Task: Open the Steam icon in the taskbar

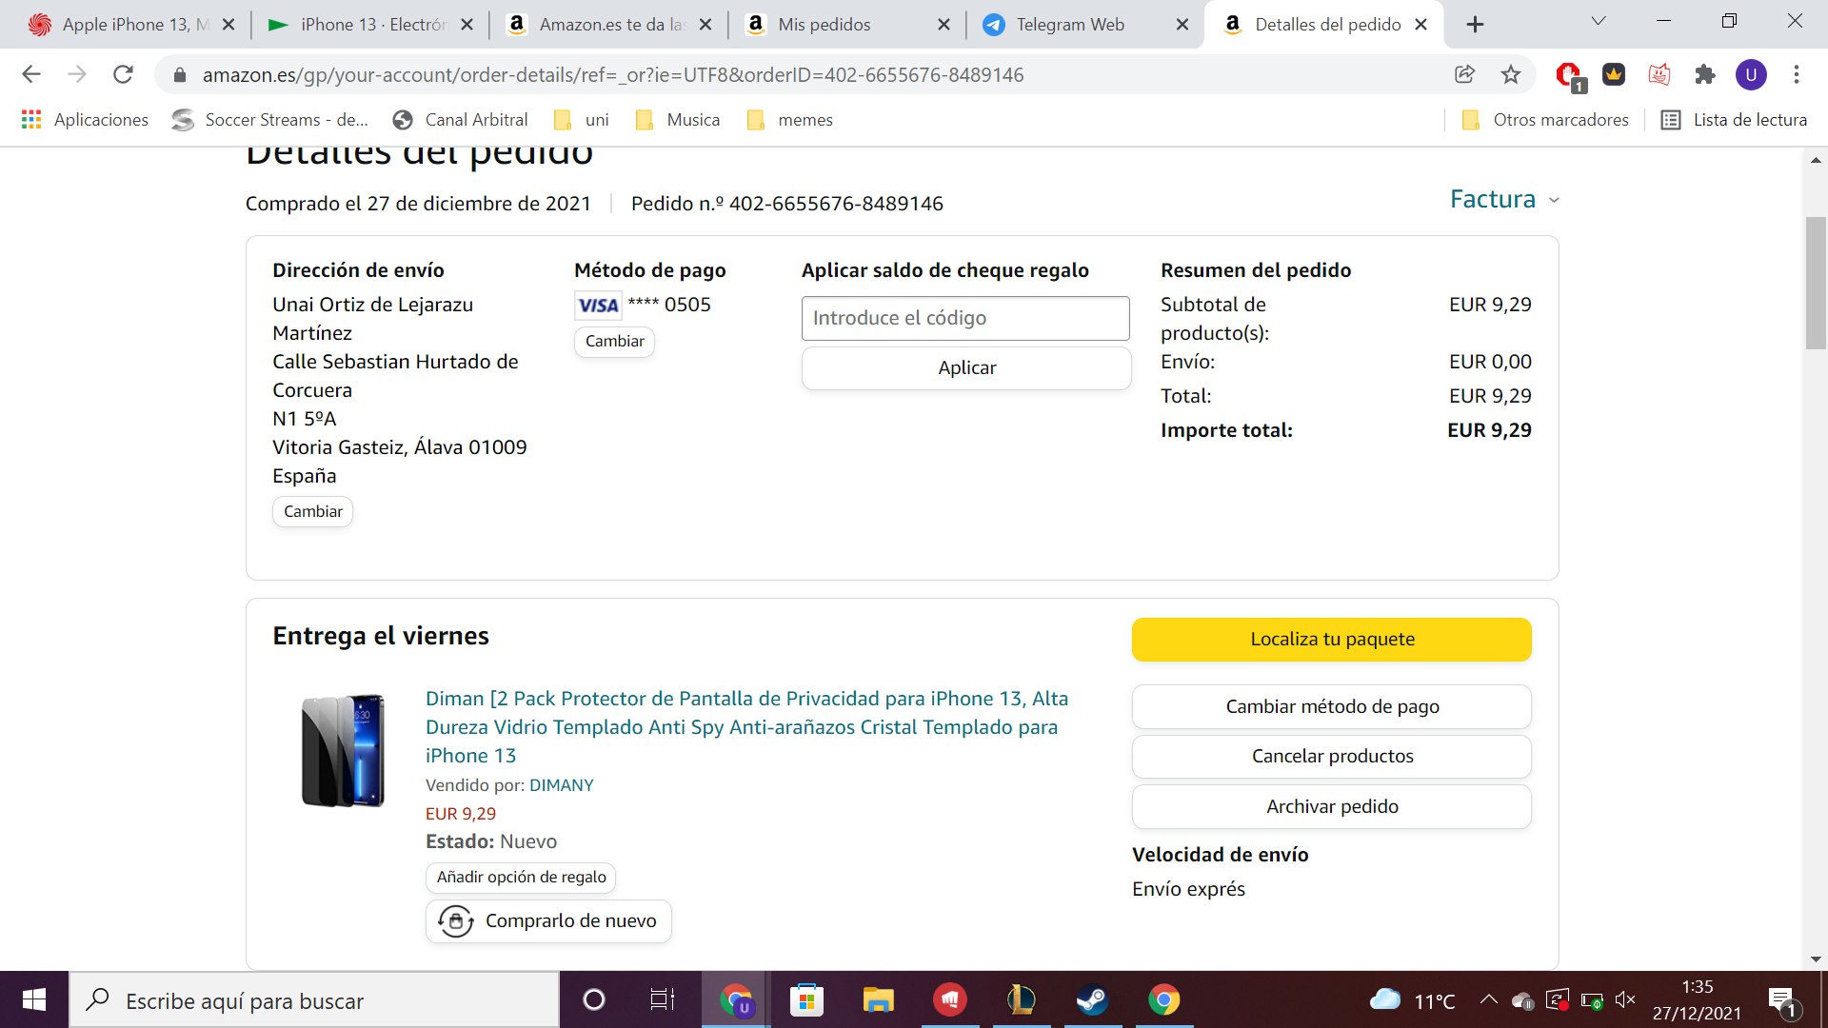Action: pyautogui.click(x=1092, y=1000)
